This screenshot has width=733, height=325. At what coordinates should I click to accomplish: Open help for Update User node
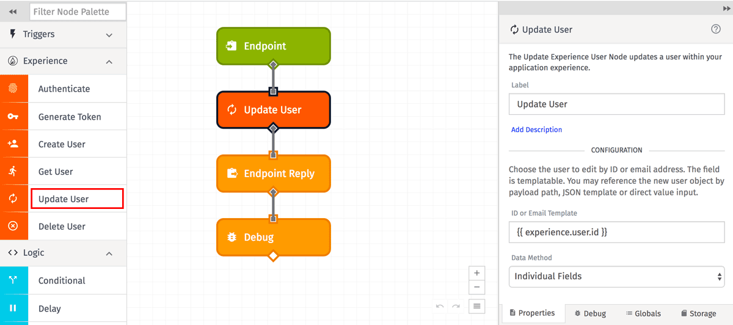[x=716, y=29]
